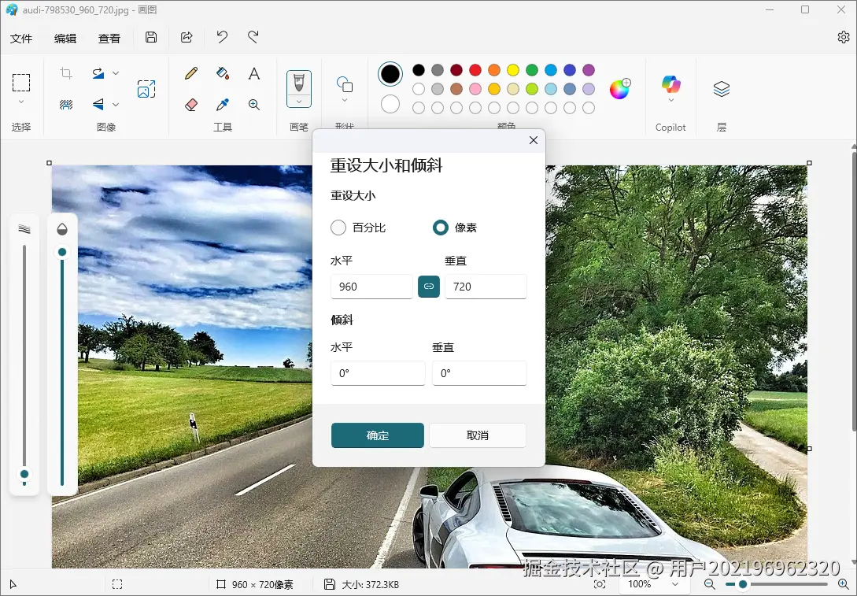Expand the selection options chevron

[21, 102]
